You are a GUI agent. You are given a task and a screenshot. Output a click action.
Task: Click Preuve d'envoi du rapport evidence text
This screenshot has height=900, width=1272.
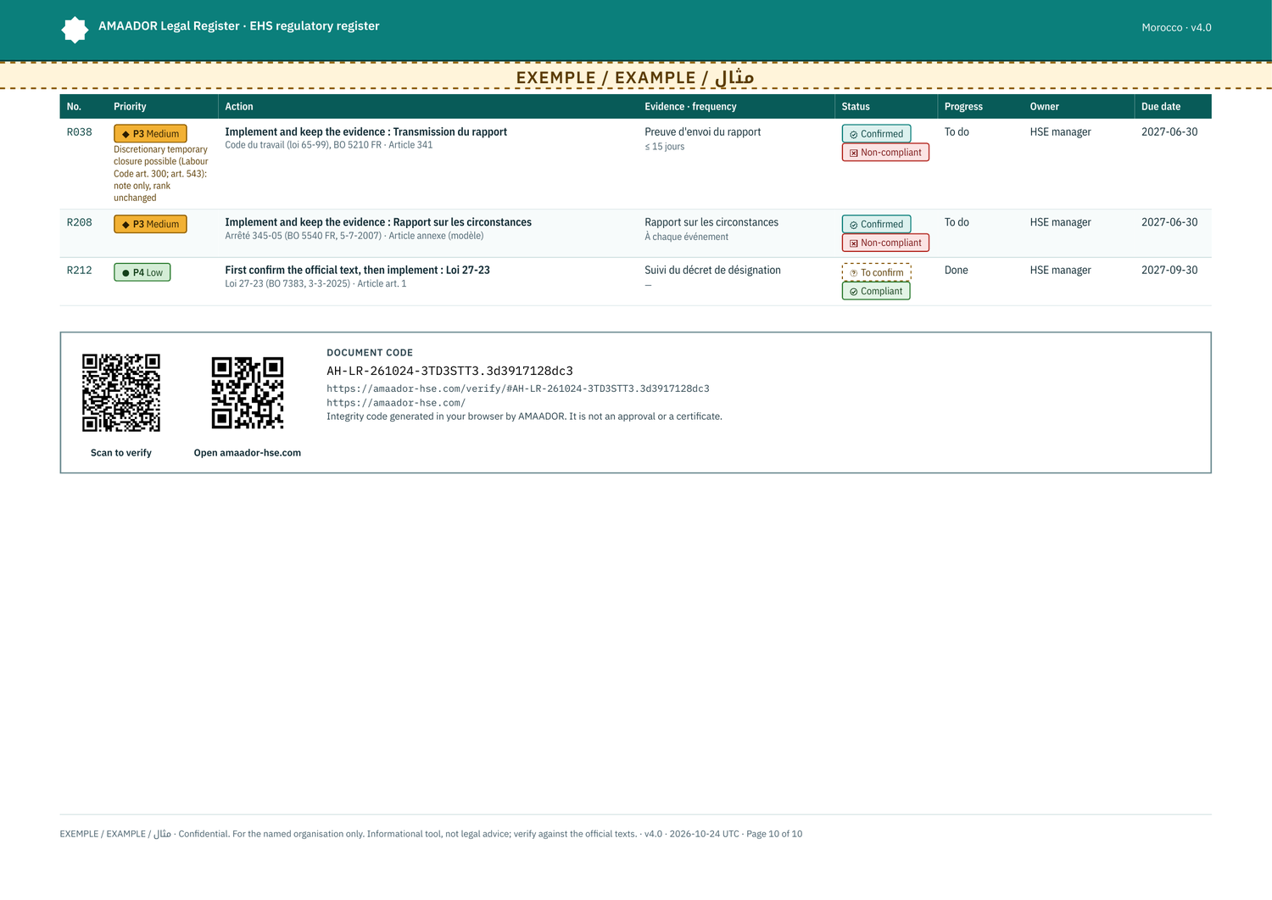tap(703, 131)
